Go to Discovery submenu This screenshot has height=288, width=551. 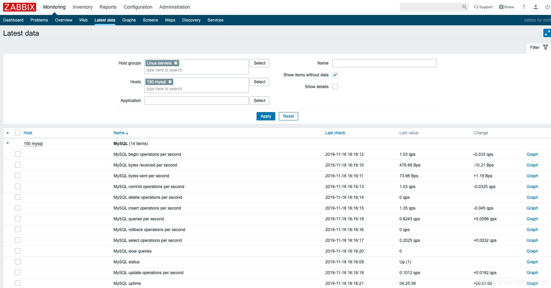pos(191,20)
